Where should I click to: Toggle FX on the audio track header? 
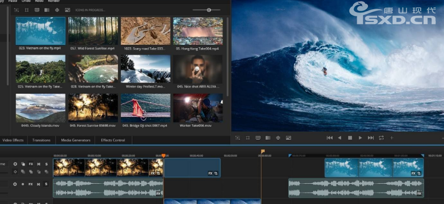31,184
